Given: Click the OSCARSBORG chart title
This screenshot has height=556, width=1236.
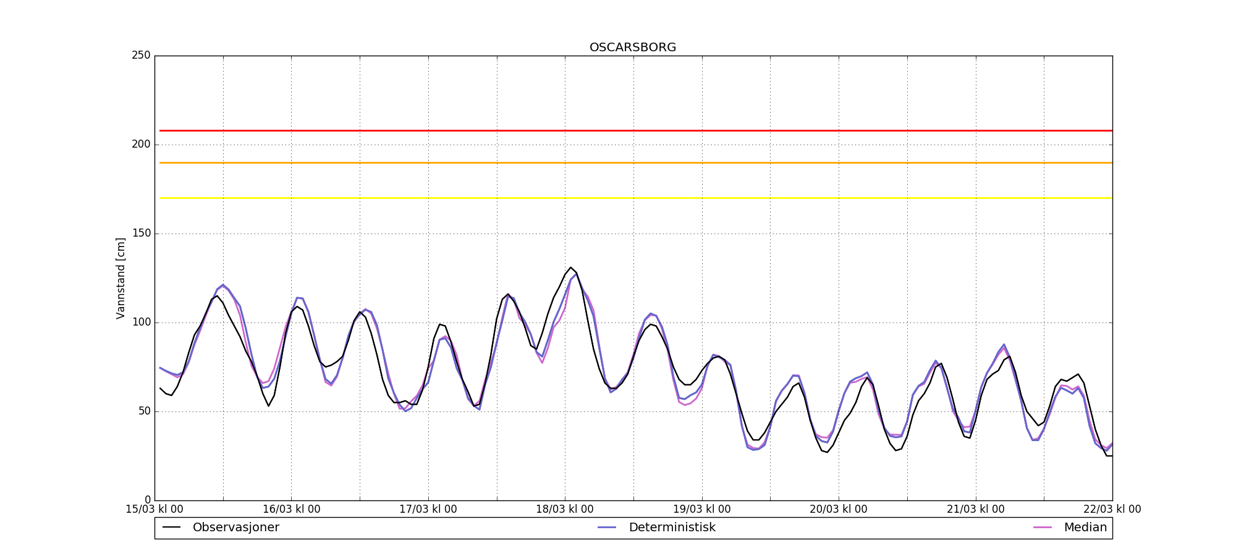Looking at the screenshot, I should click(633, 48).
